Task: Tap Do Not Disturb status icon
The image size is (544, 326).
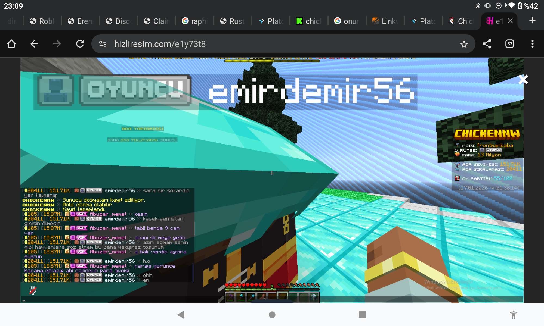Action: [499, 6]
